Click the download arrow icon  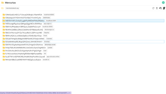click(x=157, y=8)
